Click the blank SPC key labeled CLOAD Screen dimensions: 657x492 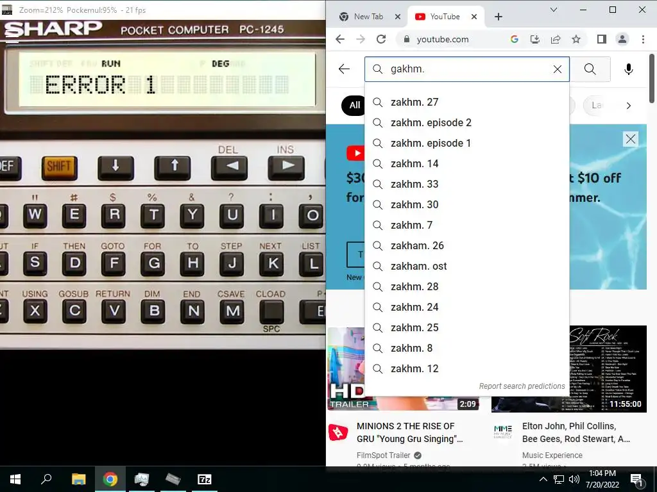coord(271,311)
